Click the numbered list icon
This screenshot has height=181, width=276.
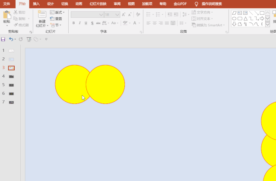[158, 14]
